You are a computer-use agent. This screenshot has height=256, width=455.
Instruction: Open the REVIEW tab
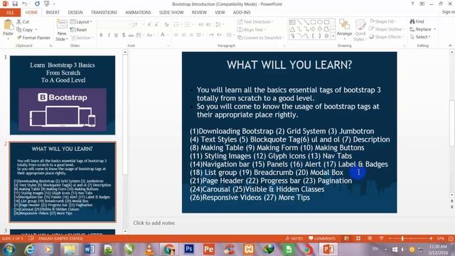tap(199, 13)
